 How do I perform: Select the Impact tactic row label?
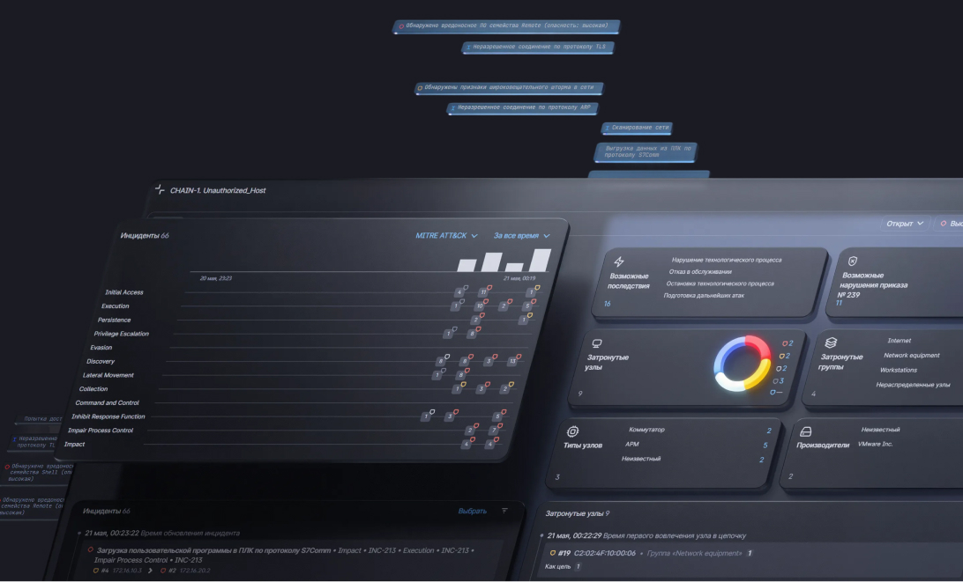click(x=74, y=444)
